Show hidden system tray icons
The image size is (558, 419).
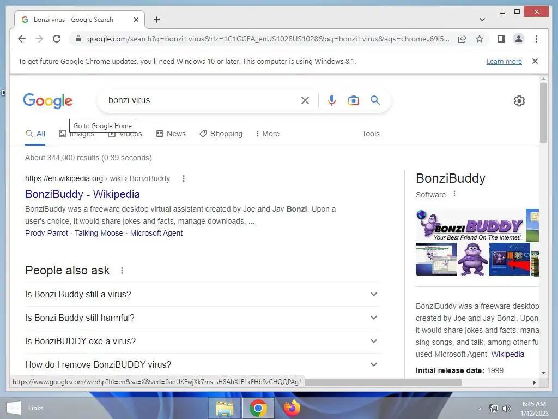pos(481,409)
